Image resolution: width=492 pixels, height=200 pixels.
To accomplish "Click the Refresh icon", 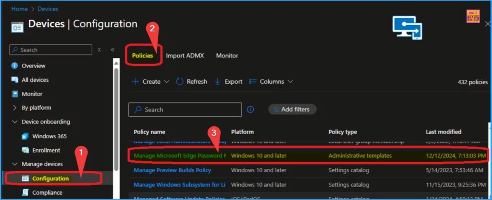I will tap(180, 81).
